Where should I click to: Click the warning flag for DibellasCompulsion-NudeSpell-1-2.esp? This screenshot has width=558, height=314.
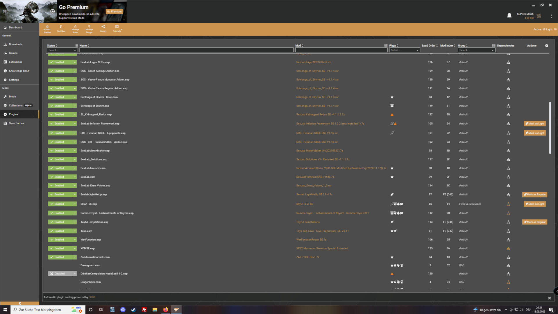pyautogui.click(x=392, y=274)
